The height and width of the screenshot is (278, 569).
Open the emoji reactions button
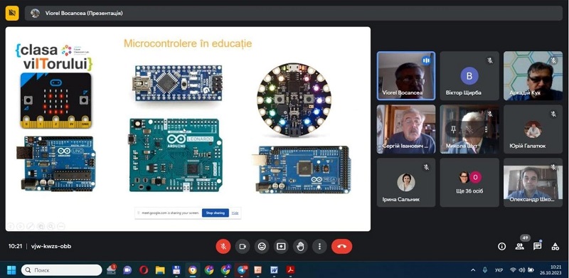pos(262,247)
